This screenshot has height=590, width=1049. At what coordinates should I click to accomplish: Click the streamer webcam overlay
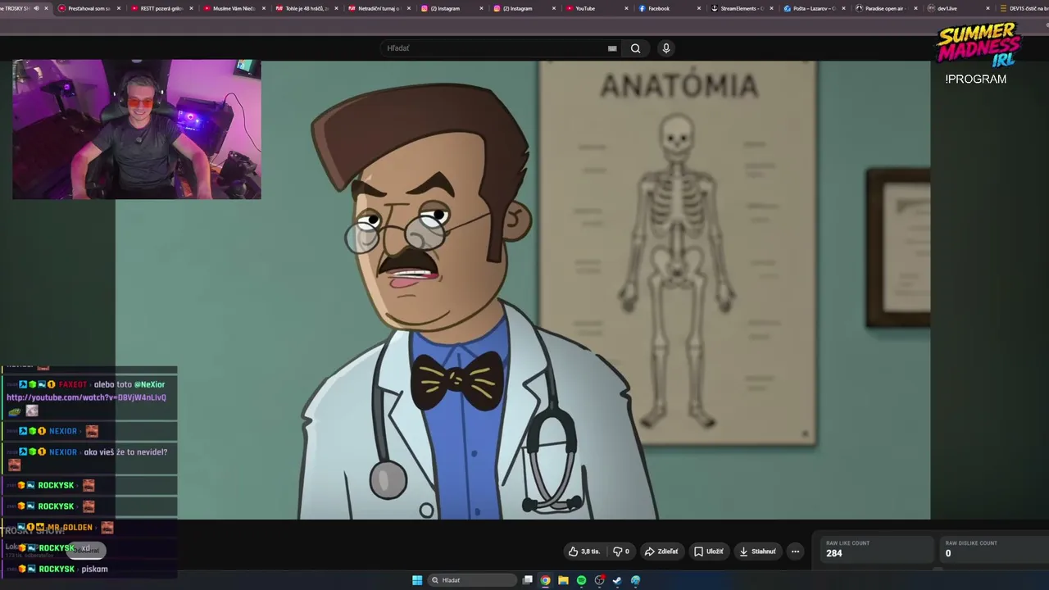point(137,129)
